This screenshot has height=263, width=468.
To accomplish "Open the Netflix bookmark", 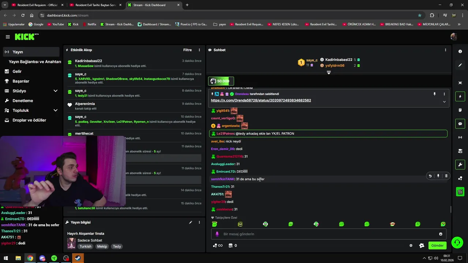I will click(x=90, y=24).
